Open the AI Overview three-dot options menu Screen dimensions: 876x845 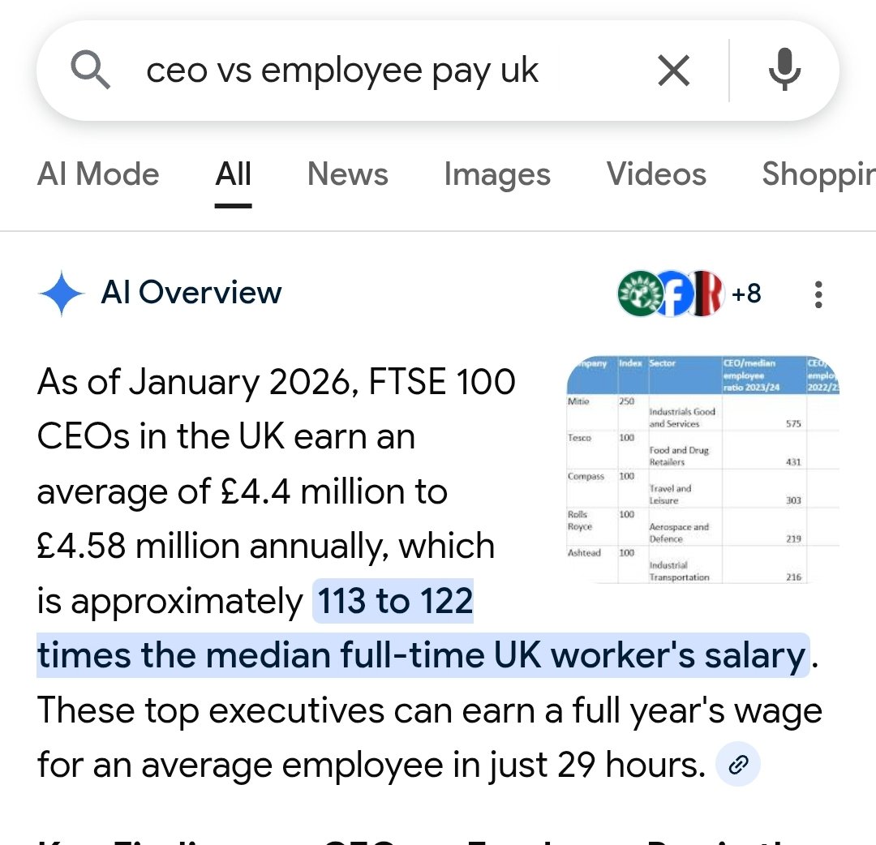[x=818, y=294]
